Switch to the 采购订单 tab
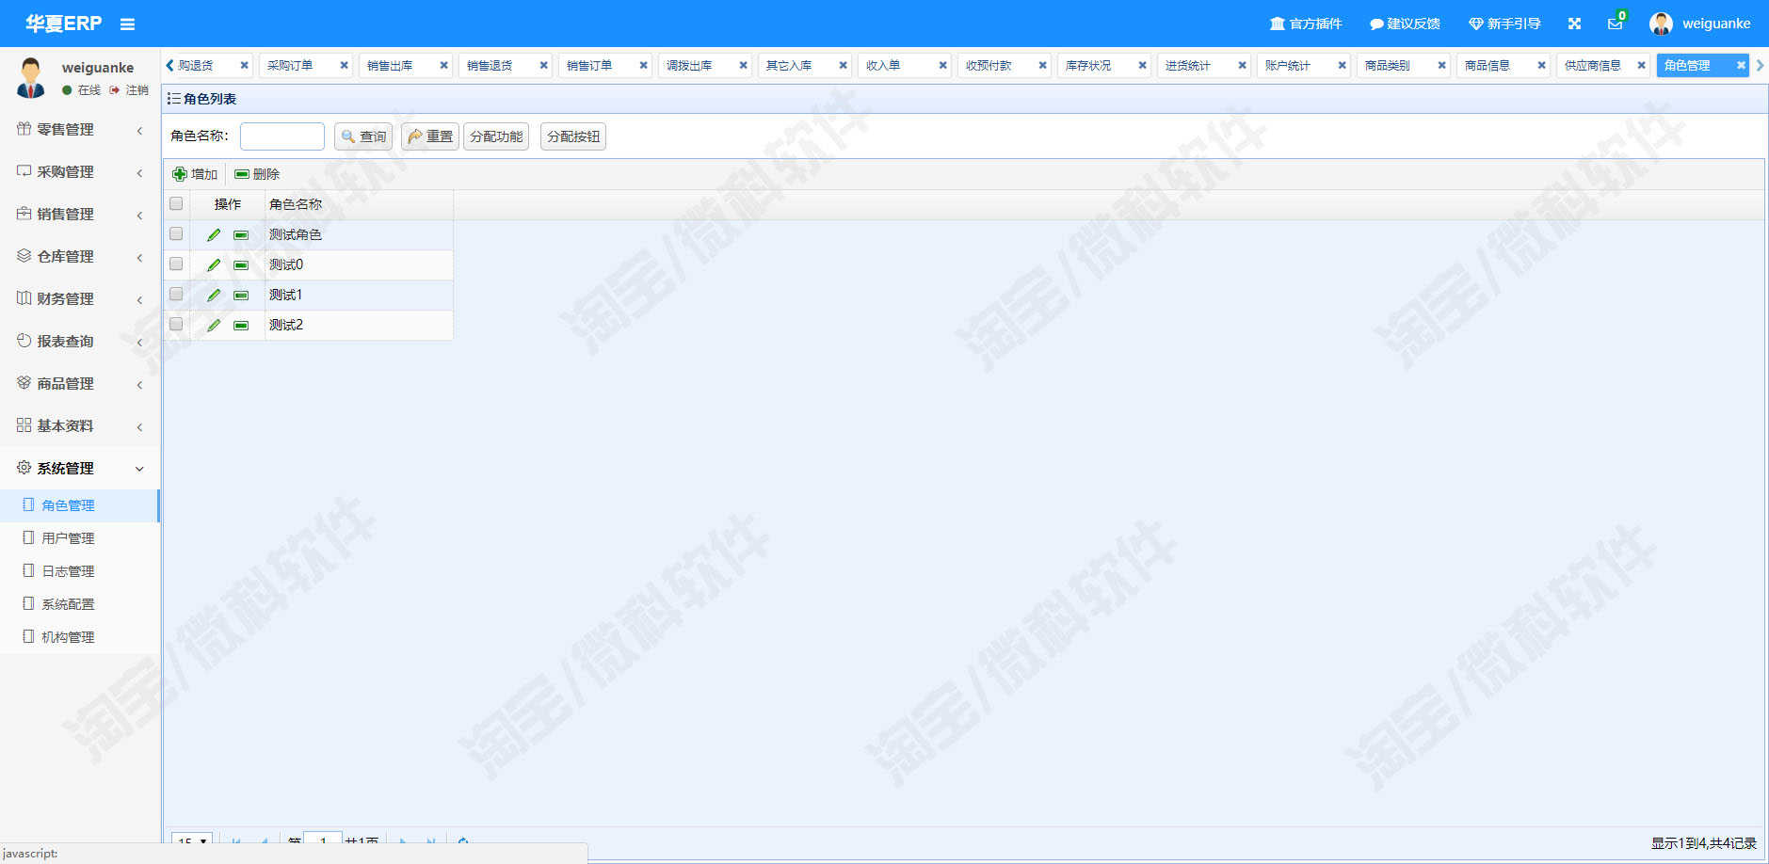 pyautogui.click(x=290, y=65)
